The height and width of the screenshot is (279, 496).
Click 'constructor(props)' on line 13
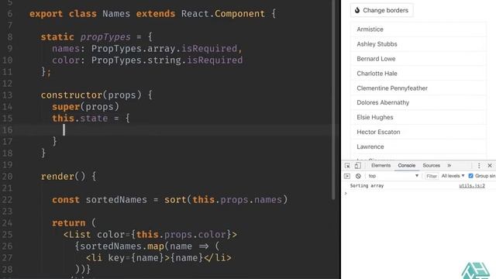(x=91, y=95)
